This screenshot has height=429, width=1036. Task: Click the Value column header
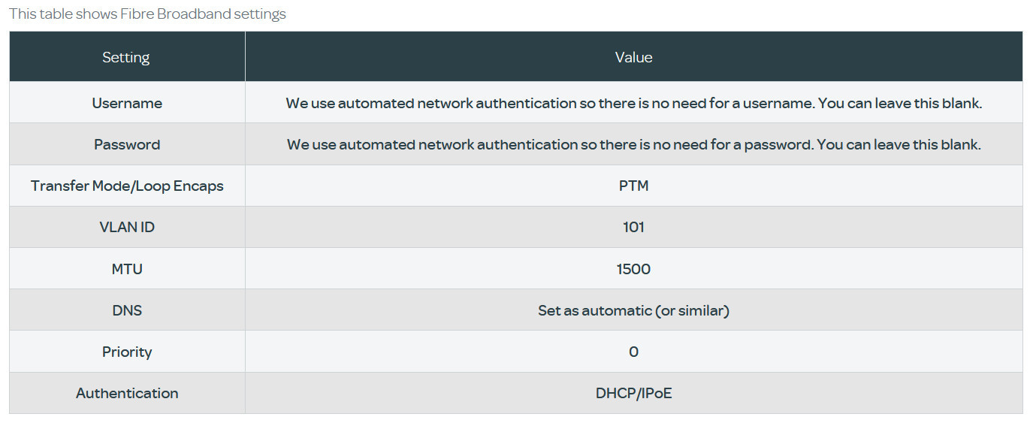[633, 57]
